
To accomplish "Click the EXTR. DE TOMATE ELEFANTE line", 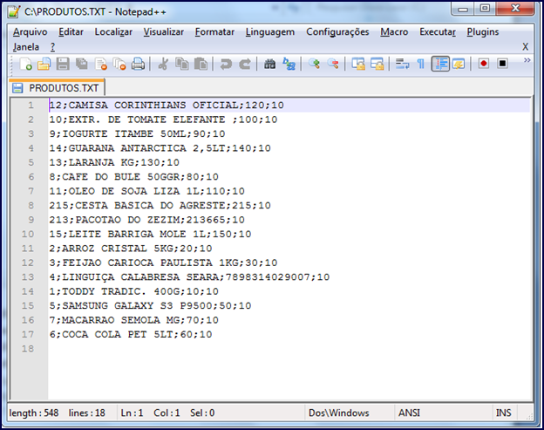I will click(x=163, y=119).
